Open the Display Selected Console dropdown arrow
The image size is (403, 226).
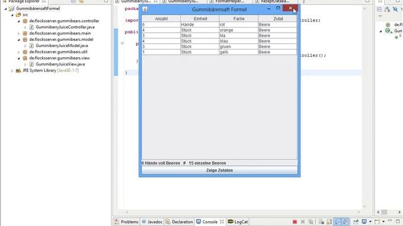pyautogui.click(x=370, y=222)
